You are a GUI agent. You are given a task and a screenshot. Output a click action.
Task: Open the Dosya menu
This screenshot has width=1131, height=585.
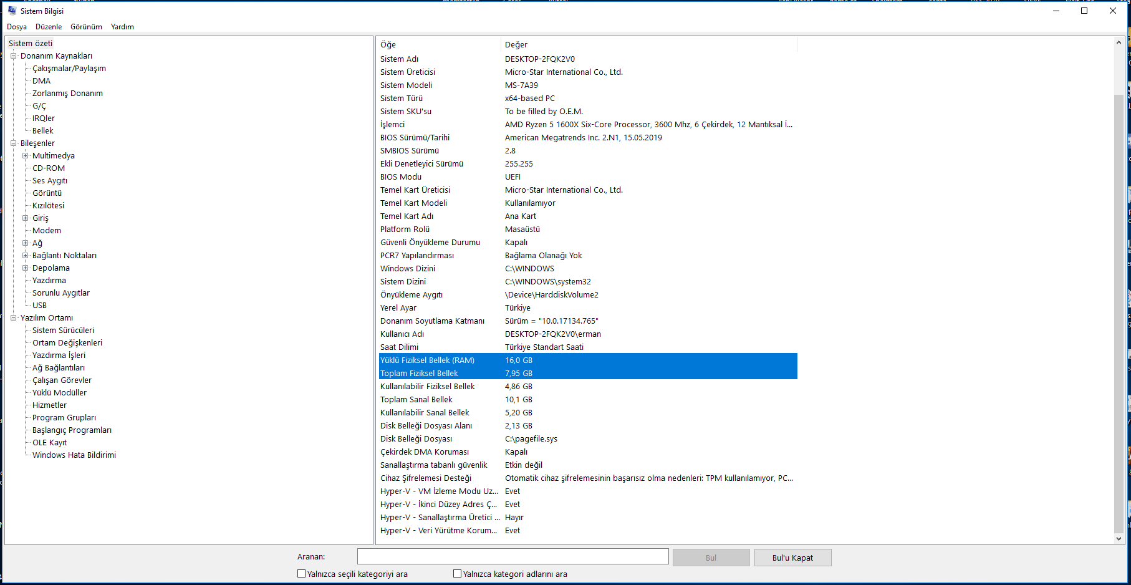point(17,27)
